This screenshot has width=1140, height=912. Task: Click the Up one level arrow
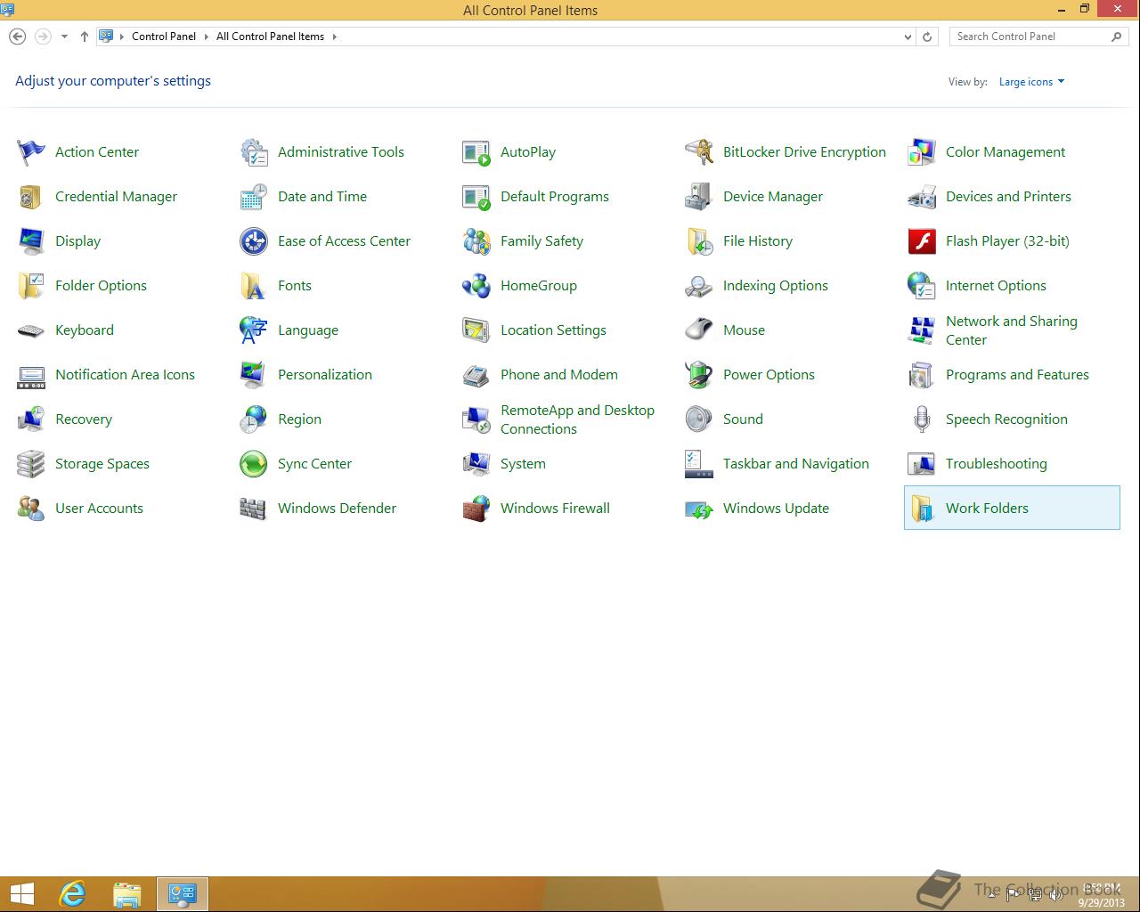pyautogui.click(x=85, y=37)
